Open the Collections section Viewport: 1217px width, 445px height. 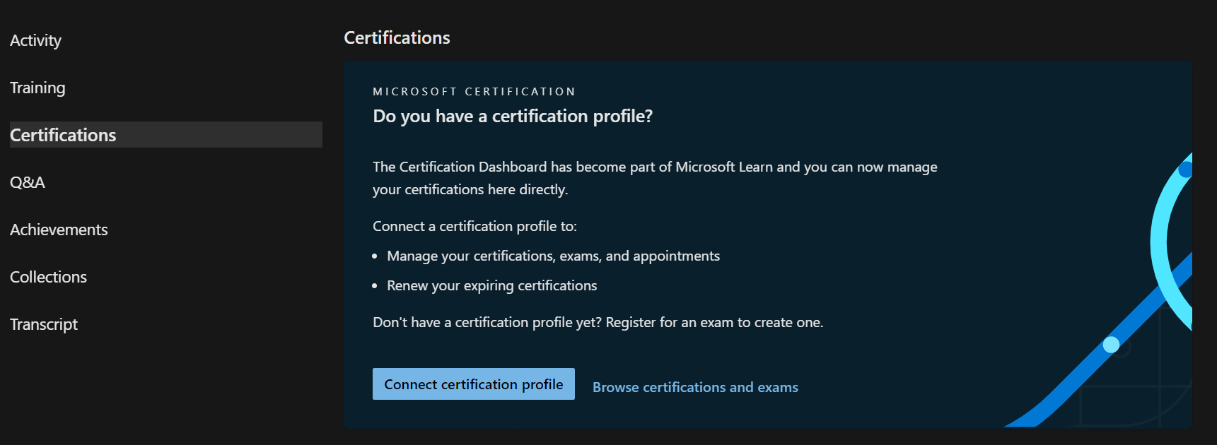click(48, 277)
